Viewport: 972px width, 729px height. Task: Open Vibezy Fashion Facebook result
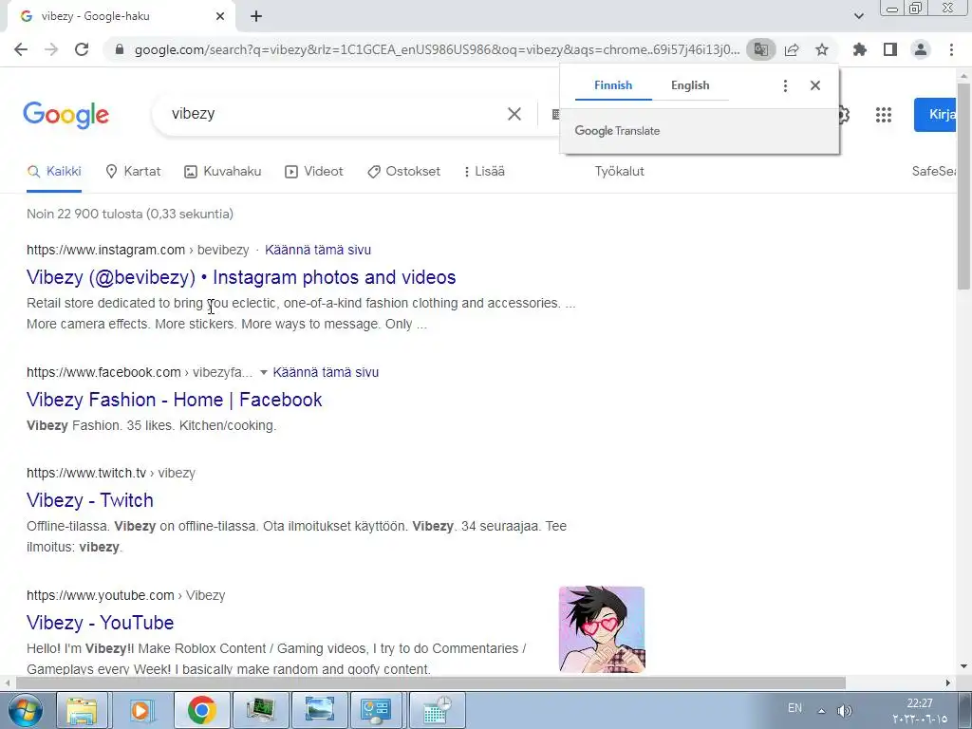tap(175, 400)
